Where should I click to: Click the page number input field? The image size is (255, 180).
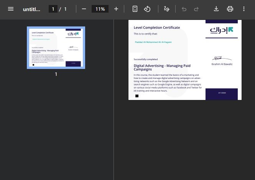[x=53, y=9]
